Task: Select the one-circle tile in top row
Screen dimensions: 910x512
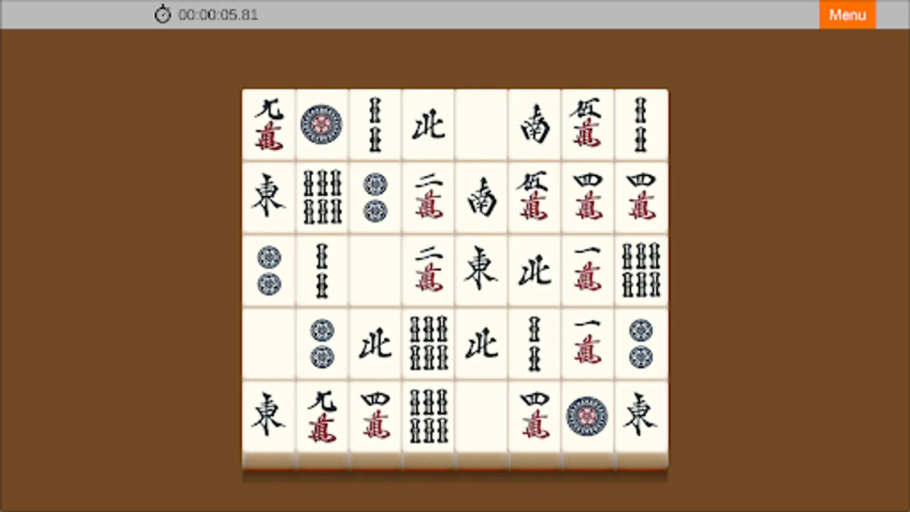Action: [x=322, y=125]
